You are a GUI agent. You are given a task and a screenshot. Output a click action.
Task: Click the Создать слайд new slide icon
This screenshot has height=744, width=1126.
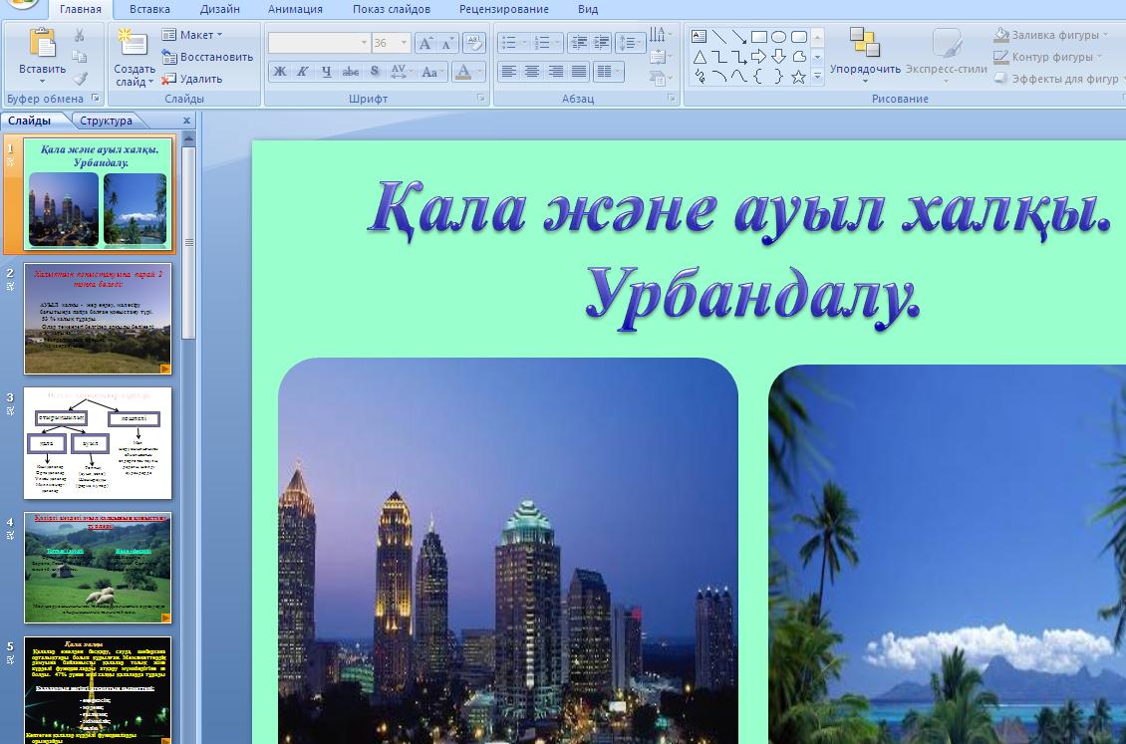pyautogui.click(x=133, y=44)
